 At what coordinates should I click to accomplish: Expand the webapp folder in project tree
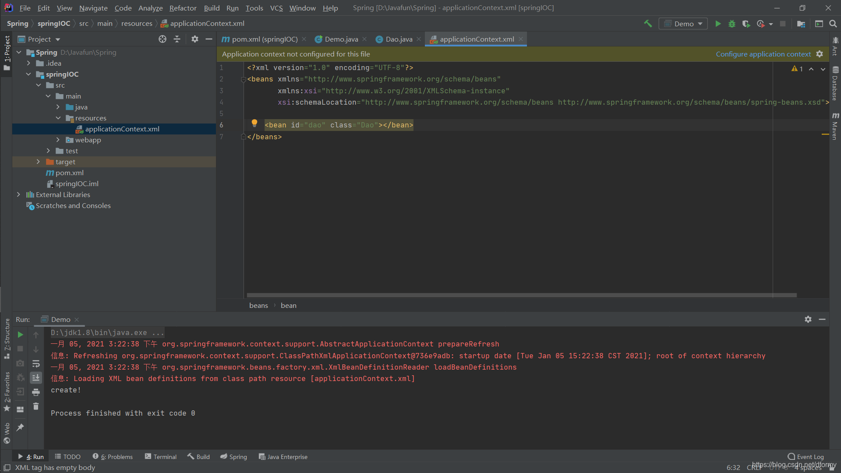coord(58,140)
